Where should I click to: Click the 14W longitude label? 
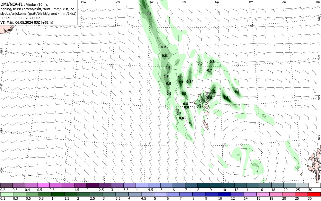(x=83, y=2)
